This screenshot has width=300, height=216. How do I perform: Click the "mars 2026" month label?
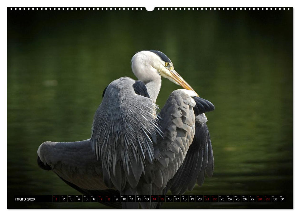point(25,199)
